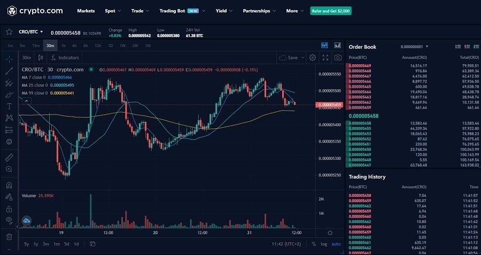Select the crosshair cursor tool
Screen dimensions: 481x255
point(9,58)
